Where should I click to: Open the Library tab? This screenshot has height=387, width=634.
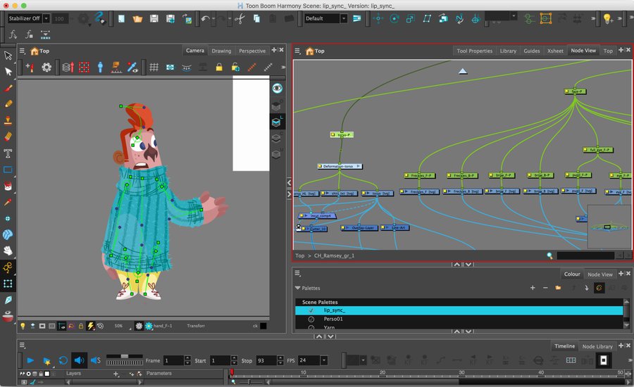pos(507,51)
